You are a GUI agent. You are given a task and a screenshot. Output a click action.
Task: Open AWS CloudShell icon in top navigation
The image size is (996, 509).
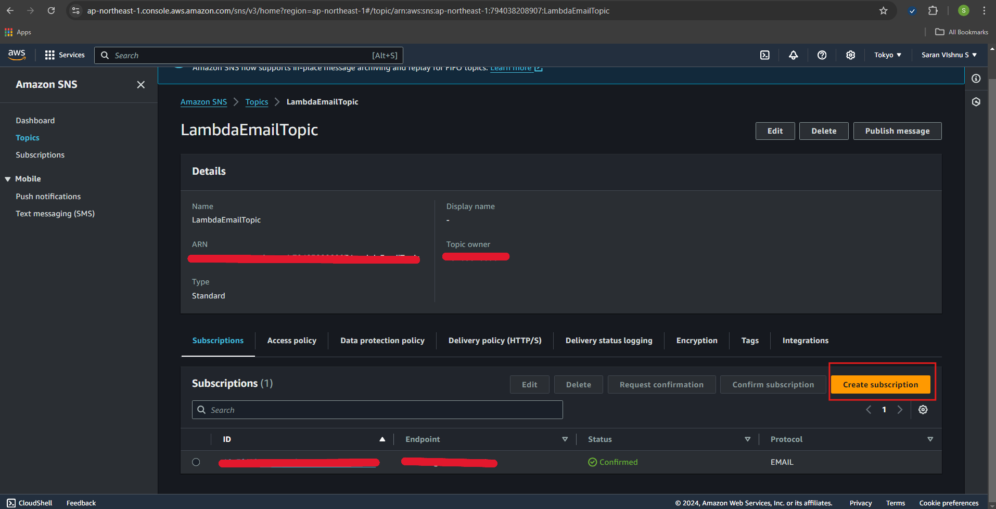[x=764, y=55]
